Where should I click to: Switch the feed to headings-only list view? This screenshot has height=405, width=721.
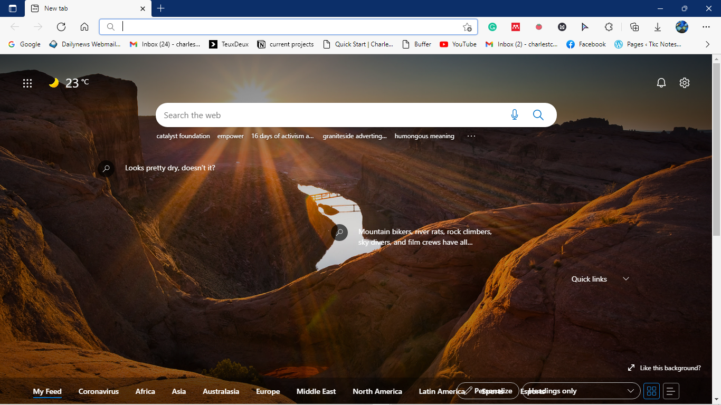(670, 391)
